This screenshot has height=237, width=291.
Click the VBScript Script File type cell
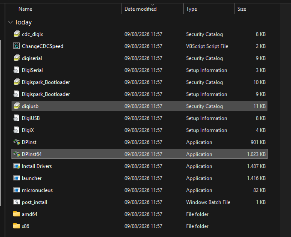point(207,46)
